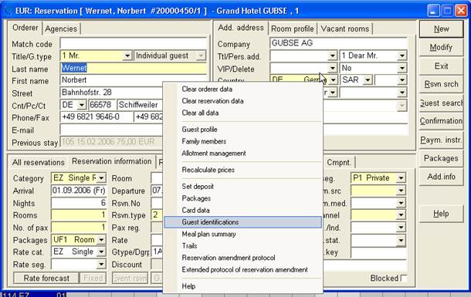Select Reservation information tab
This screenshot has height=297, width=471.
point(112,161)
